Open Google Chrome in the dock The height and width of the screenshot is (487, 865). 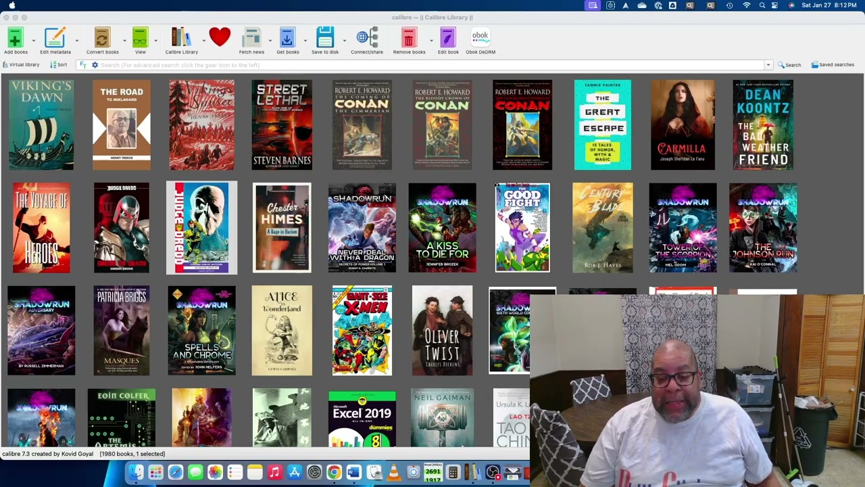(x=334, y=472)
